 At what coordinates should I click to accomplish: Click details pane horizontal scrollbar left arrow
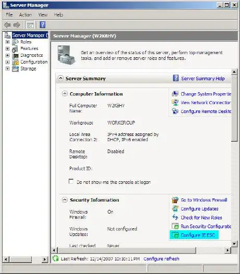click(54, 250)
